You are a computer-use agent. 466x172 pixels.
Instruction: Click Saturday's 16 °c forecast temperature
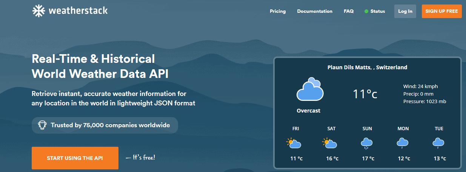[x=332, y=158]
